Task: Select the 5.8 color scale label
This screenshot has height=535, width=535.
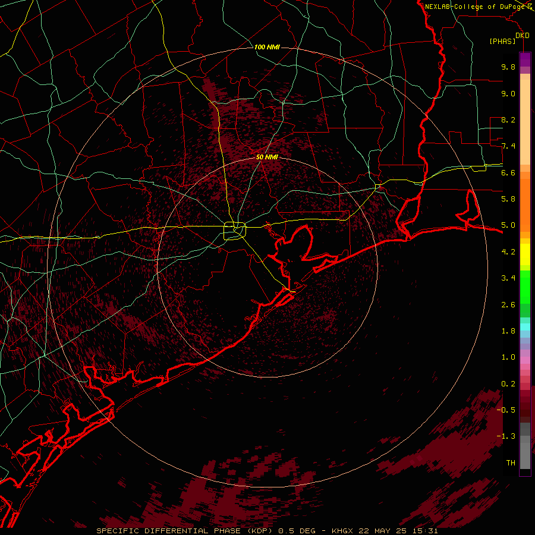Action: click(x=508, y=199)
